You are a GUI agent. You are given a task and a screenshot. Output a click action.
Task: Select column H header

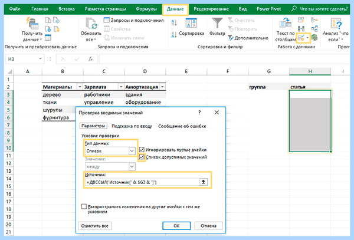tap(310, 71)
